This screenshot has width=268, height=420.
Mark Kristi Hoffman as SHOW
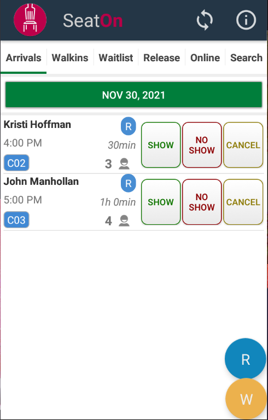point(161,145)
